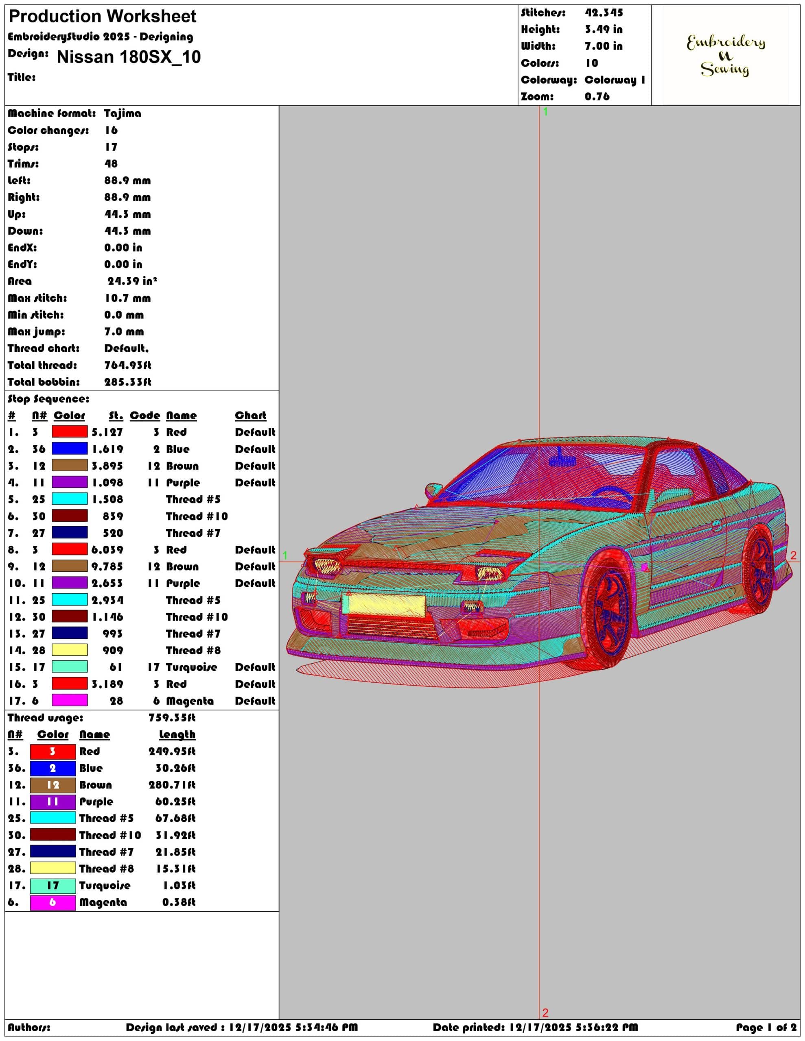Image resolution: width=805 pixels, height=1041 pixels.
Task: Click the Width value '7.00 in'
Action: coord(604,46)
